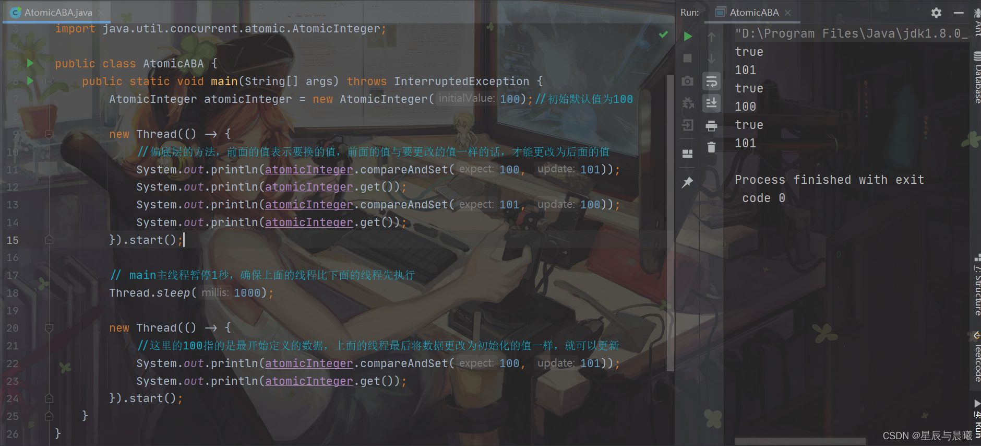The width and height of the screenshot is (981, 446).
Task: Toggle the Pin Tab icon in the Run toolbar
Action: pos(688,182)
